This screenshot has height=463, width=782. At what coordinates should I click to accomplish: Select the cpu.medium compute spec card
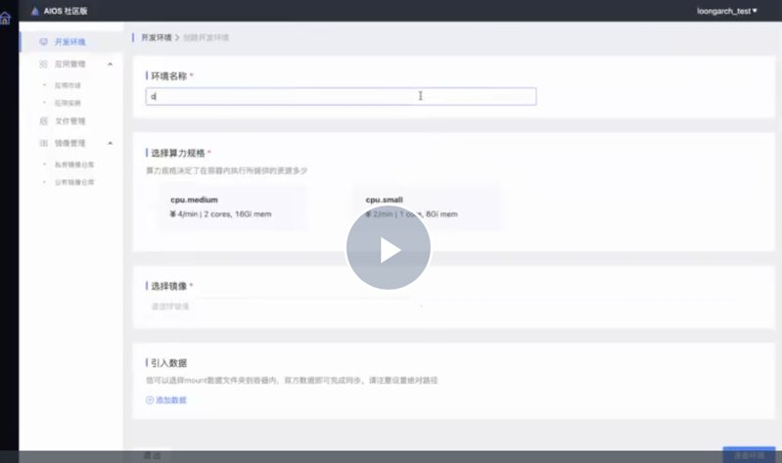232,206
